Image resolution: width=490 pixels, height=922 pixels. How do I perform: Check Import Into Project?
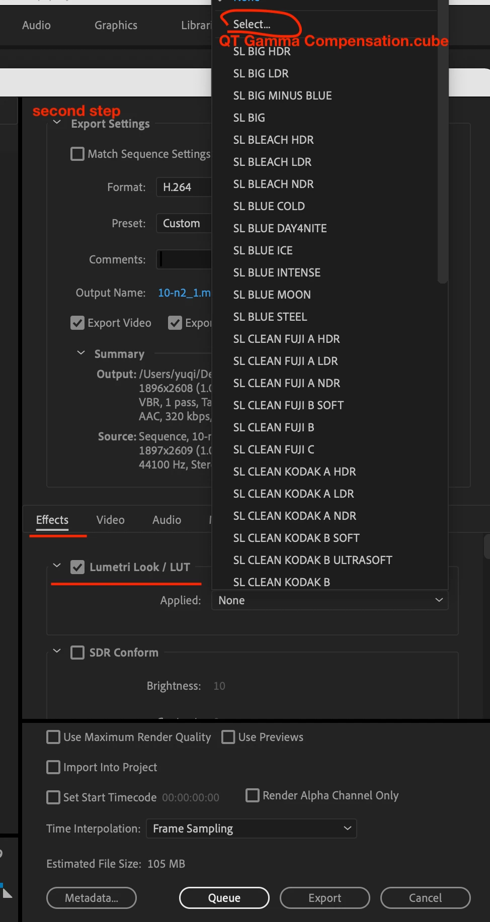pos(53,767)
